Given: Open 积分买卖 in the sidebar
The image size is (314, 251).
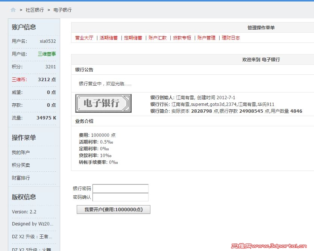Looking at the screenshot, I should click(x=21, y=165).
